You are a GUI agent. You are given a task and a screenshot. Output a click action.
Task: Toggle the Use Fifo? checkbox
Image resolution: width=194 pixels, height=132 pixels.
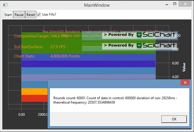(39, 15)
